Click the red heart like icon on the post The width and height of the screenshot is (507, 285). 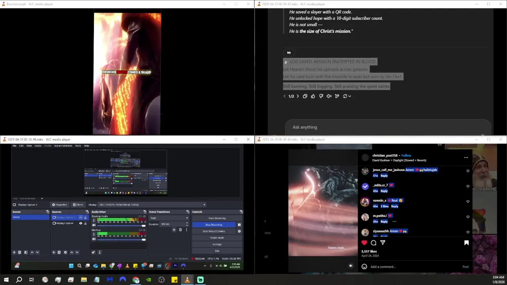tap(364, 243)
